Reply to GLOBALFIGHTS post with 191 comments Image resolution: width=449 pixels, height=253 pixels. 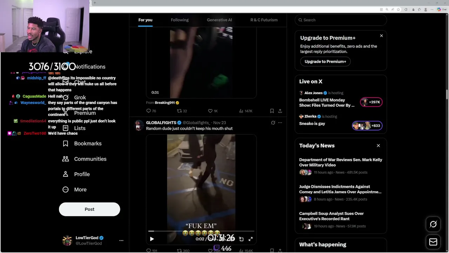[x=152, y=251]
